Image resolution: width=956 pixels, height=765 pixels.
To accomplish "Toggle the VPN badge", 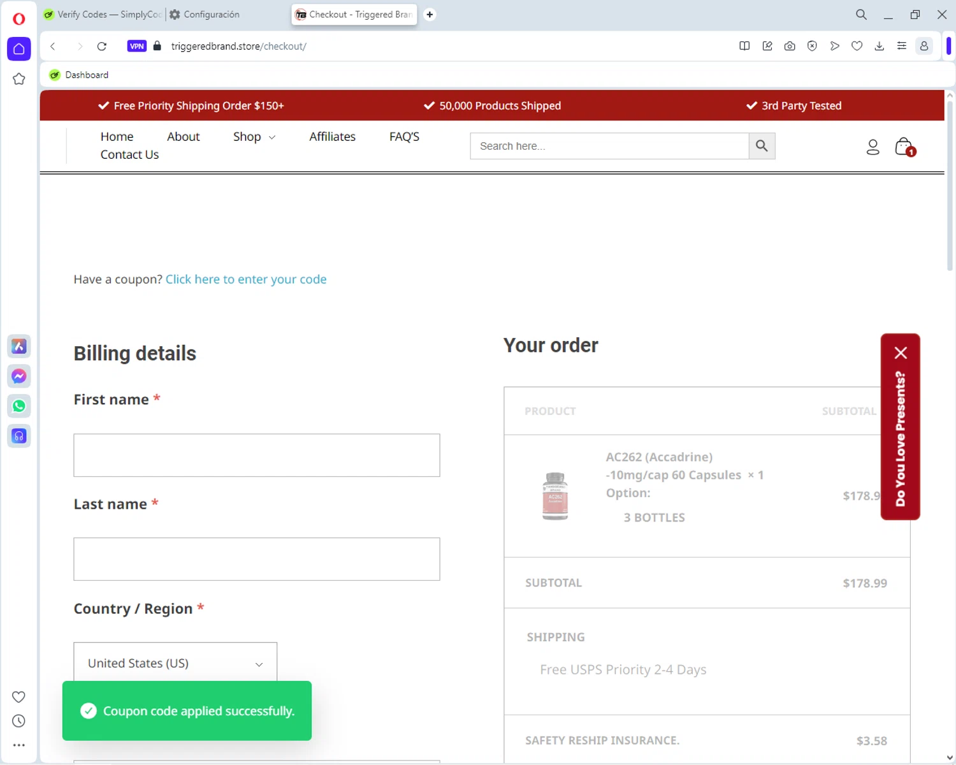I will tap(137, 46).
